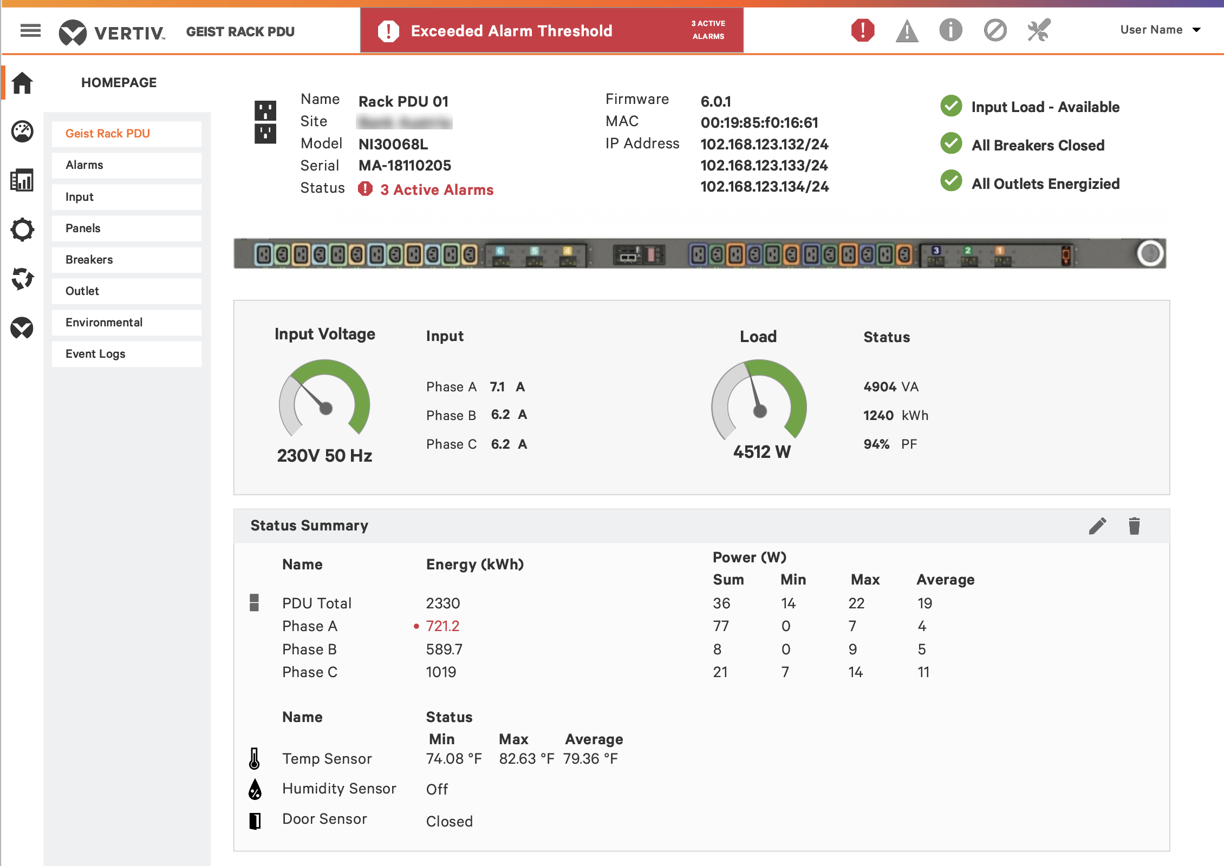Click IP address 102.168.123.134/24
The width and height of the screenshot is (1224, 866).
pyautogui.click(x=764, y=187)
